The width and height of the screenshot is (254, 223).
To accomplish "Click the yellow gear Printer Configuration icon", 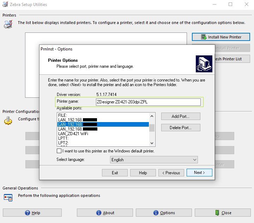I will tap(8, 121).
